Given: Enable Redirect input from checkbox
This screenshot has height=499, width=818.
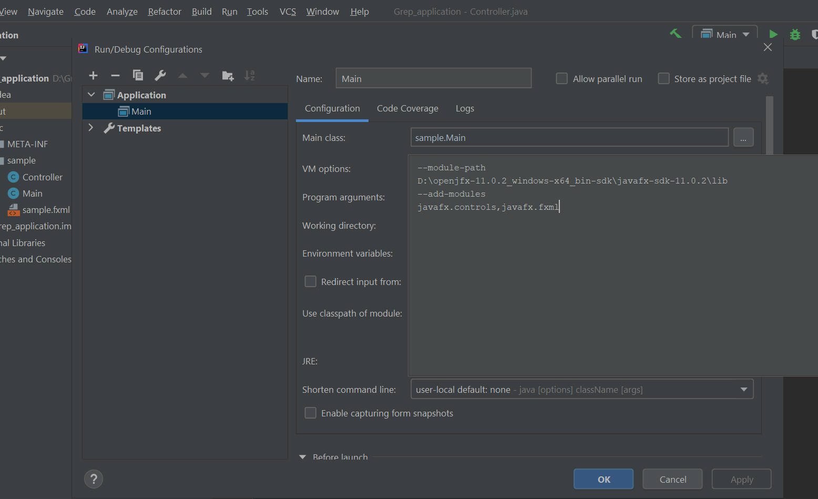Looking at the screenshot, I should pos(311,282).
